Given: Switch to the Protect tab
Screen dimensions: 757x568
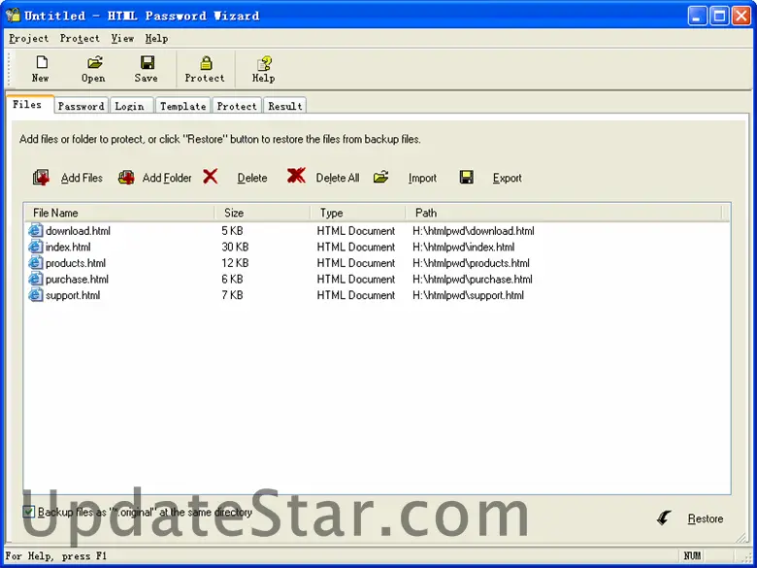Looking at the screenshot, I should [x=237, y=106].
